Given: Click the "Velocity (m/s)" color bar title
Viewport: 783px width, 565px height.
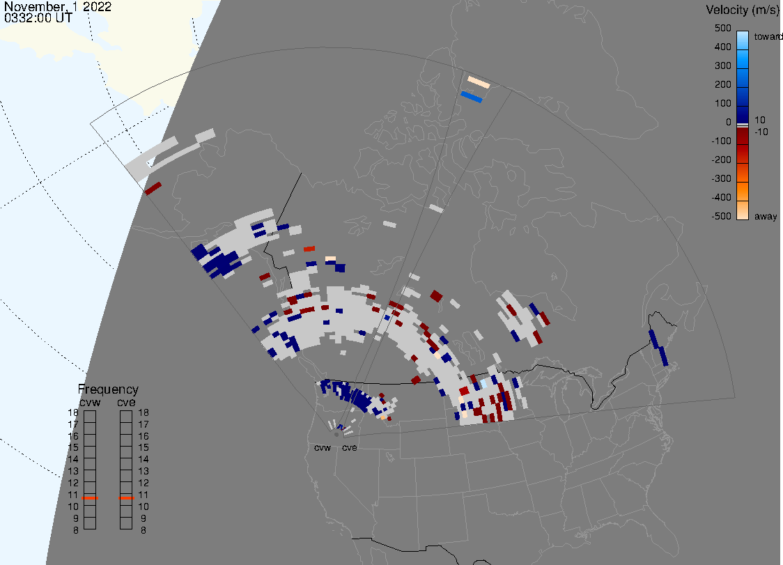Looking at the screenshot, I should [x=743, y=10].
